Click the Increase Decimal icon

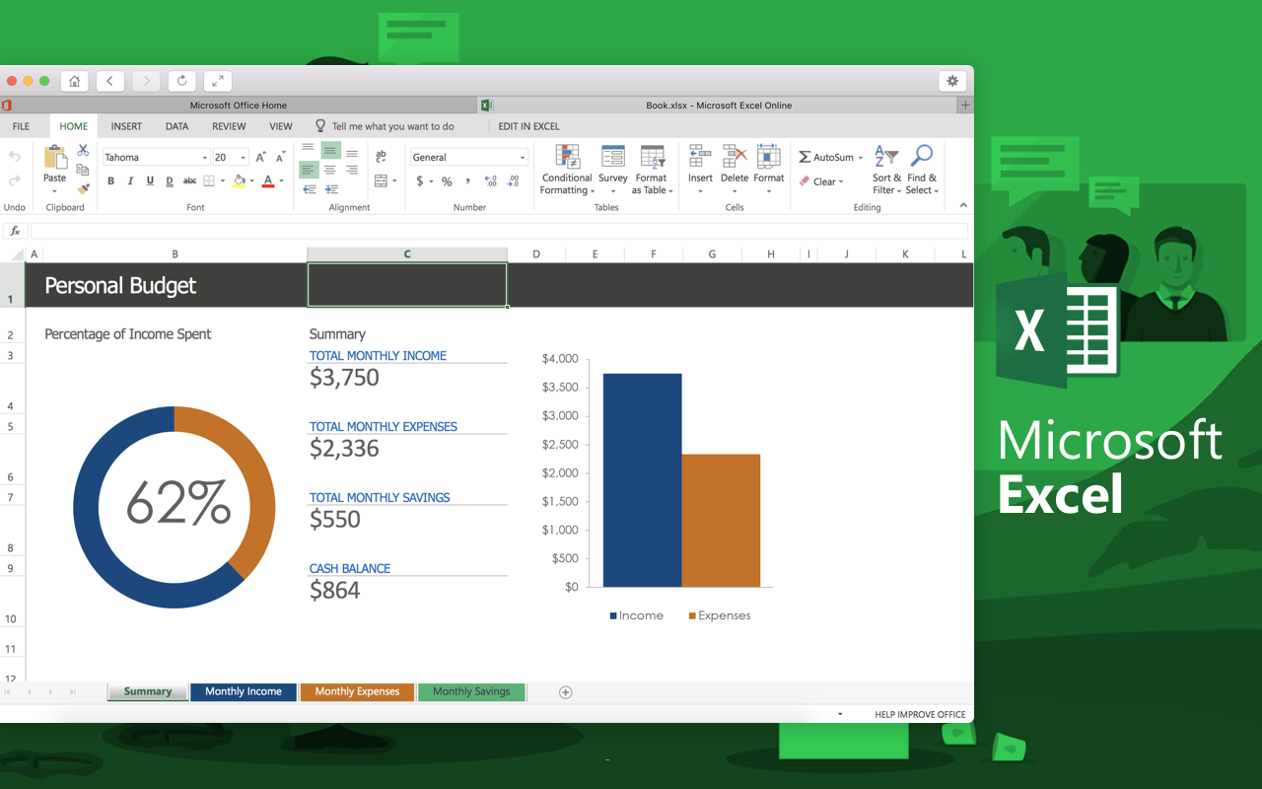490,181
